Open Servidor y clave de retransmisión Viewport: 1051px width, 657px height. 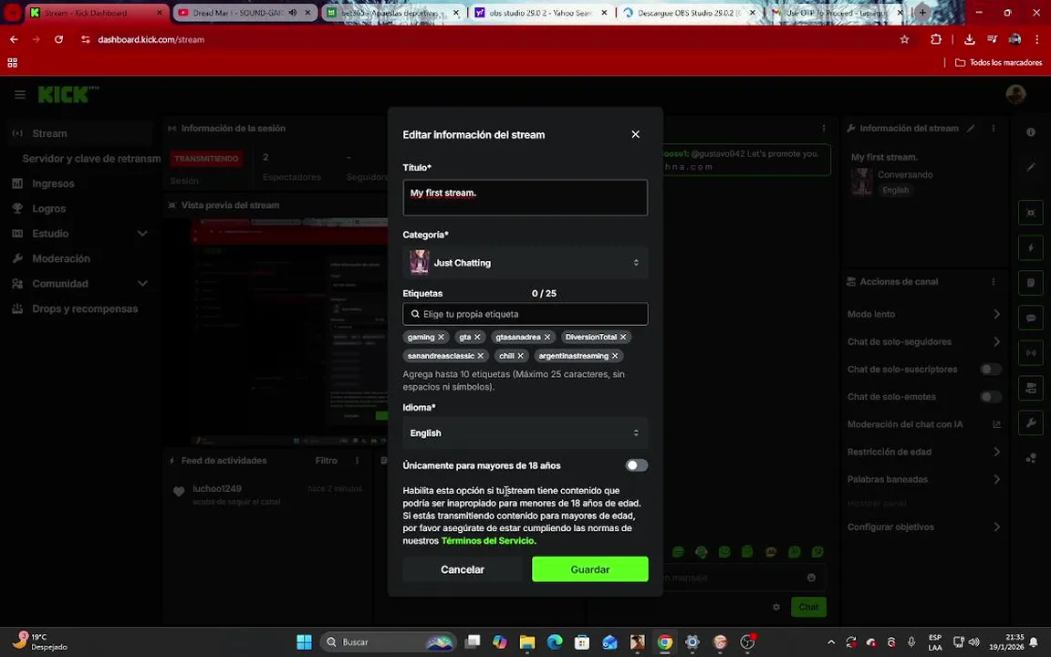(91, 159)
